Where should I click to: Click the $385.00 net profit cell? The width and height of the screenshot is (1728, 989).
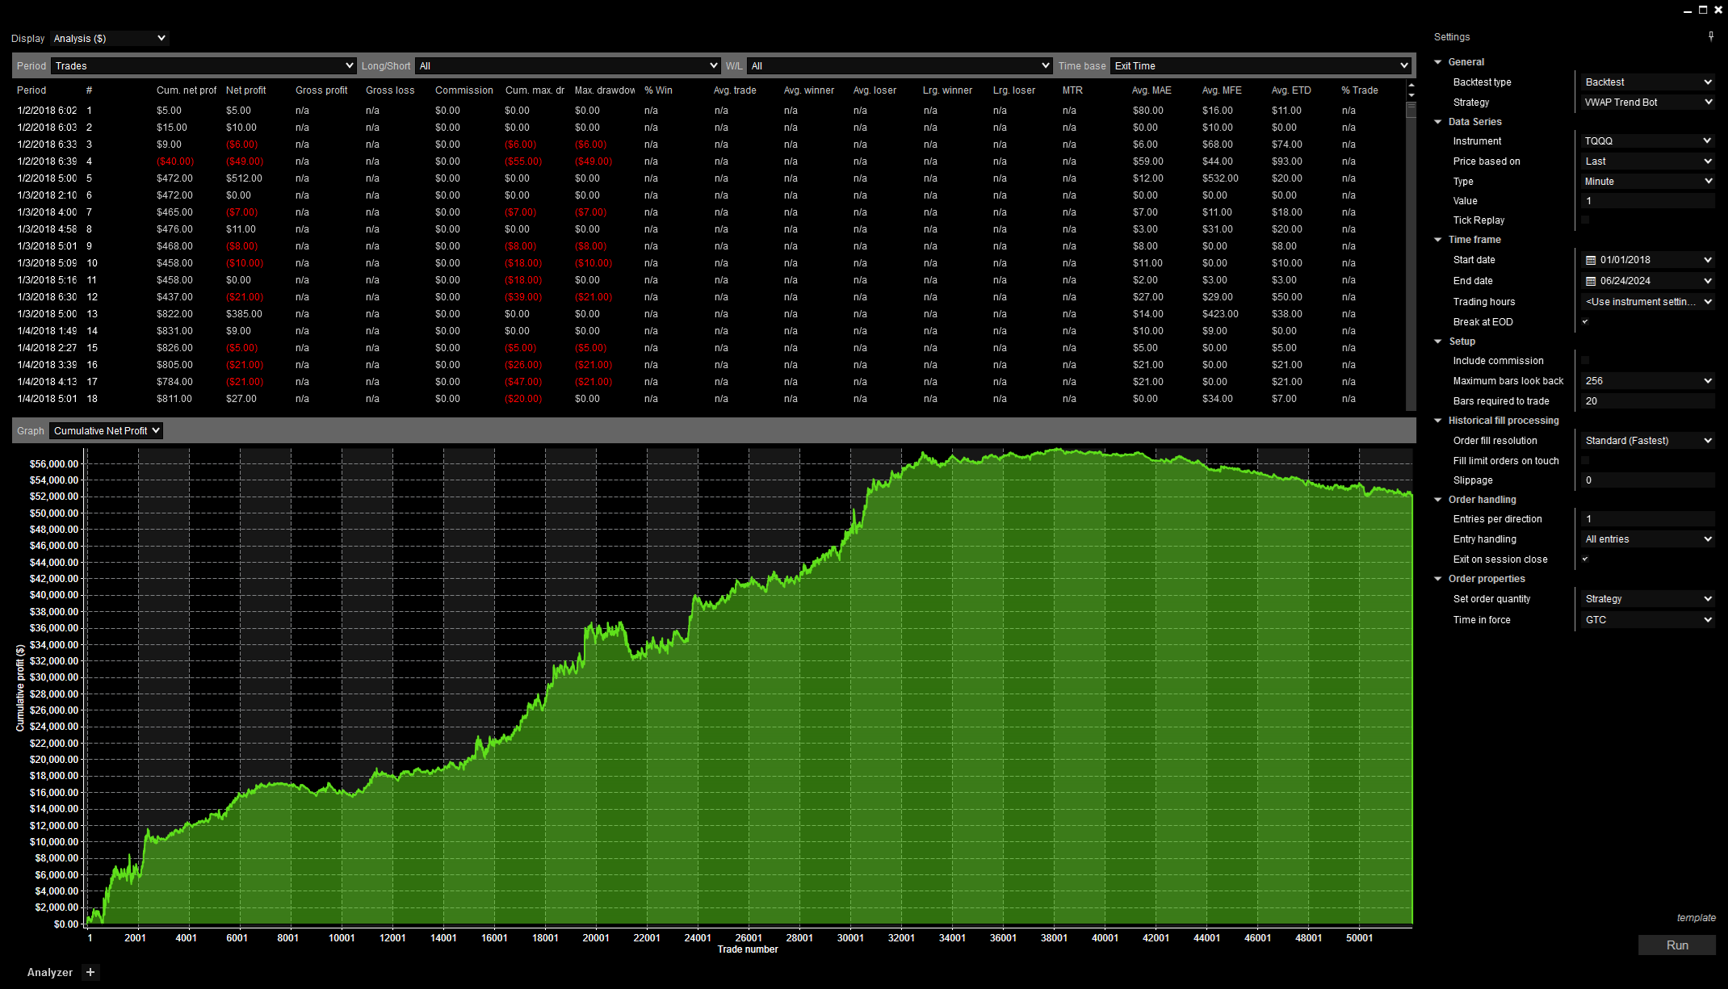(x=244, y=314)
